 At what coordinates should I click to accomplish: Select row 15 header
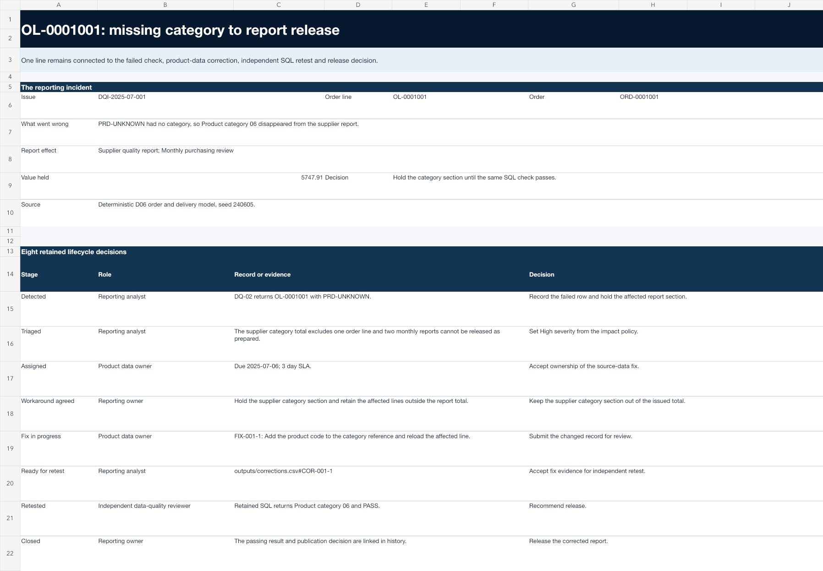10,309
